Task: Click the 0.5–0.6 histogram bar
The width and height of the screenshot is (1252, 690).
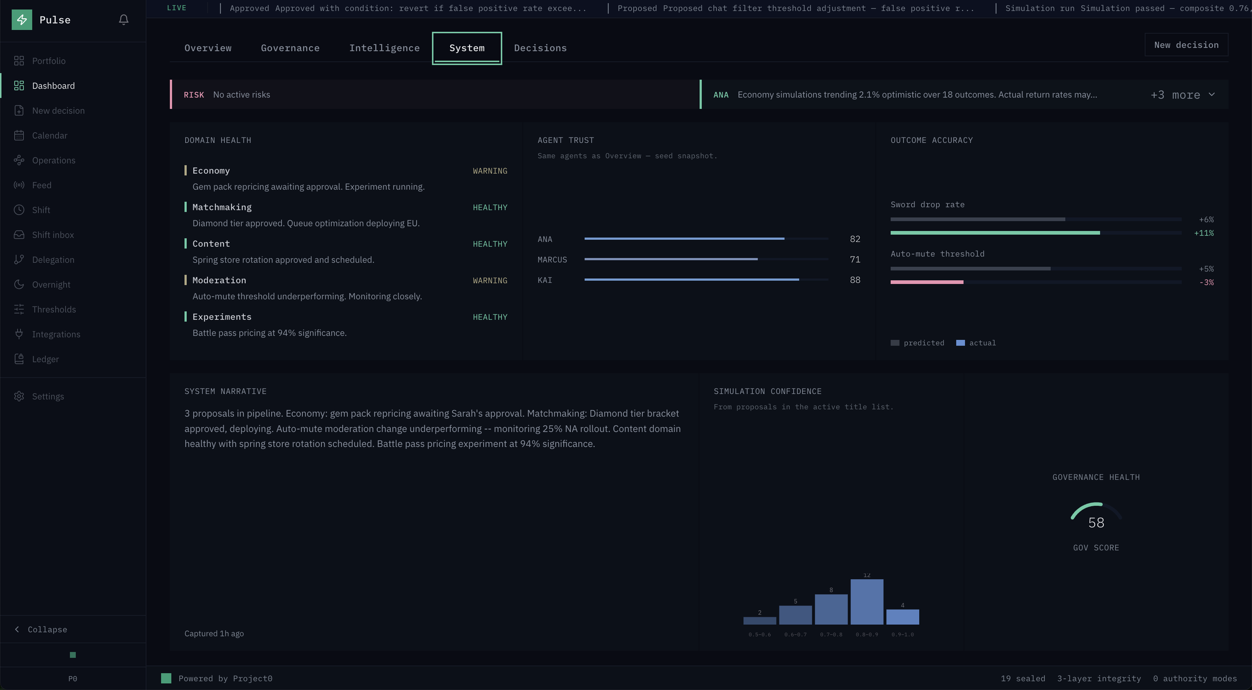Action: pyautogui.click(x=760, y=621)
